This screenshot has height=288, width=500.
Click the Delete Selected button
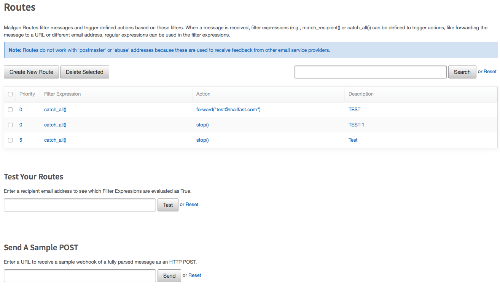[84, 72]
